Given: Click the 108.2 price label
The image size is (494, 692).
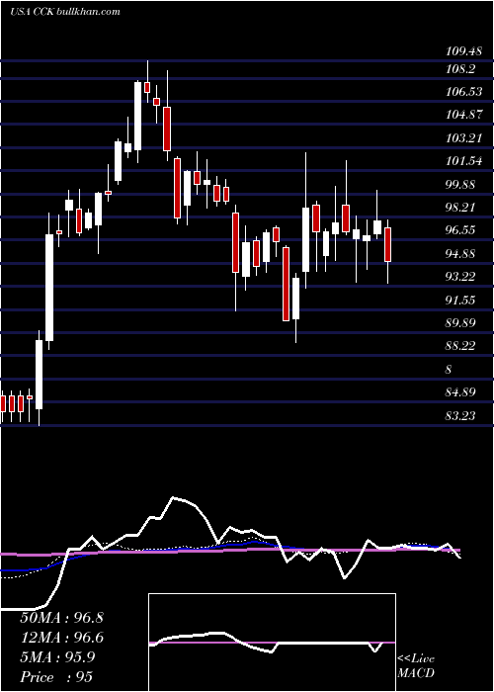Looking at the screenshot, I should tap(460, 69).
